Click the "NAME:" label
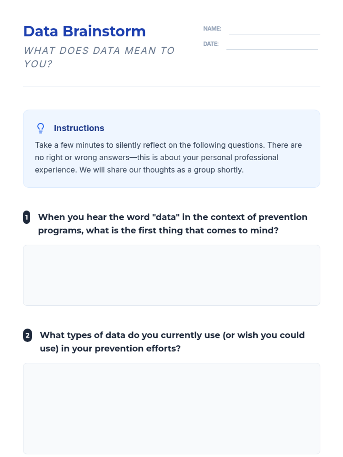The width and height of the screenshot is (343, 457). pyautogui.click(x=212, y=29)
